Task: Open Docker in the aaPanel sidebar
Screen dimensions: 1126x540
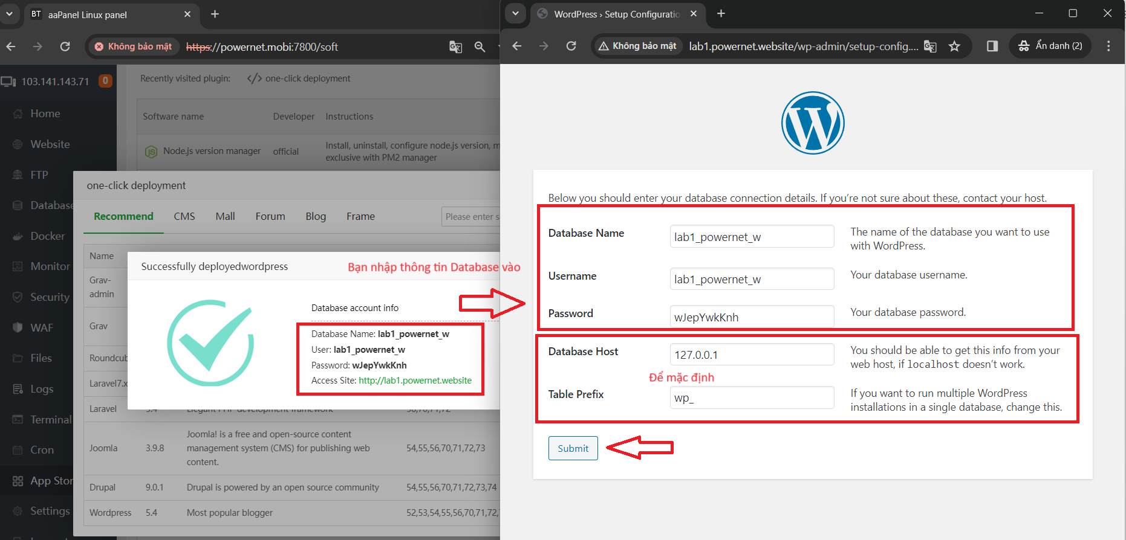Action: click(x=47, y=236)
